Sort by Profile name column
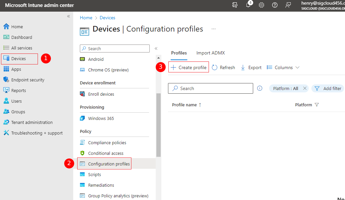The height and width of the screenshot is (200, 345). [x=184, y=105]
